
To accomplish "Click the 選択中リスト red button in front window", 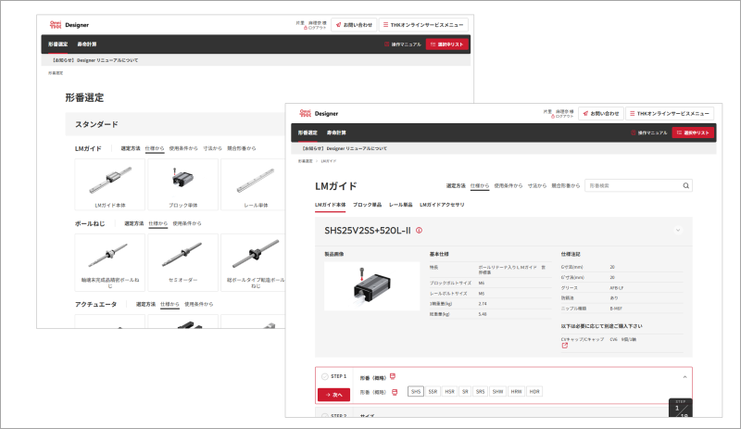I will (693, 132).
